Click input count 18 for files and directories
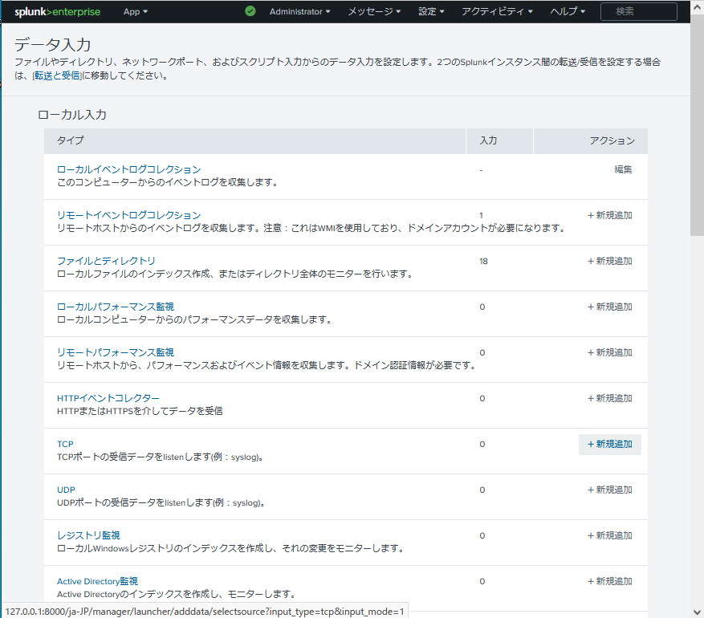 [x=483, y=261]
